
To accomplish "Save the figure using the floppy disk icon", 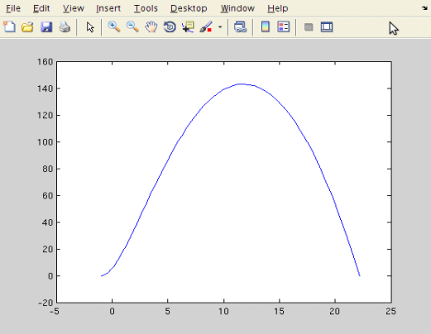I will click(x=46, y=27).
